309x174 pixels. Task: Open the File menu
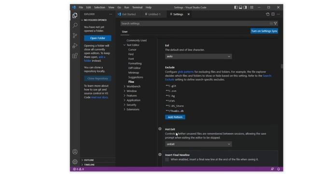point(81,7)
